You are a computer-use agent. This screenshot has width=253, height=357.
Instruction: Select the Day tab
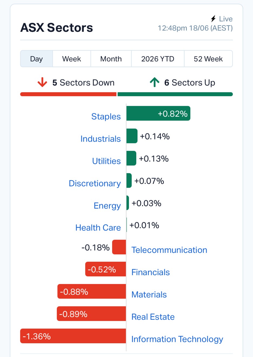pyautogui.click(x=36, y=59)
